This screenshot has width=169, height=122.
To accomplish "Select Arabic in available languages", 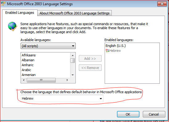I will 26,70.
